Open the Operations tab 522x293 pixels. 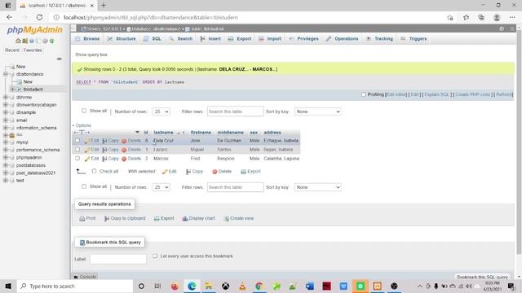click(343, 39)
